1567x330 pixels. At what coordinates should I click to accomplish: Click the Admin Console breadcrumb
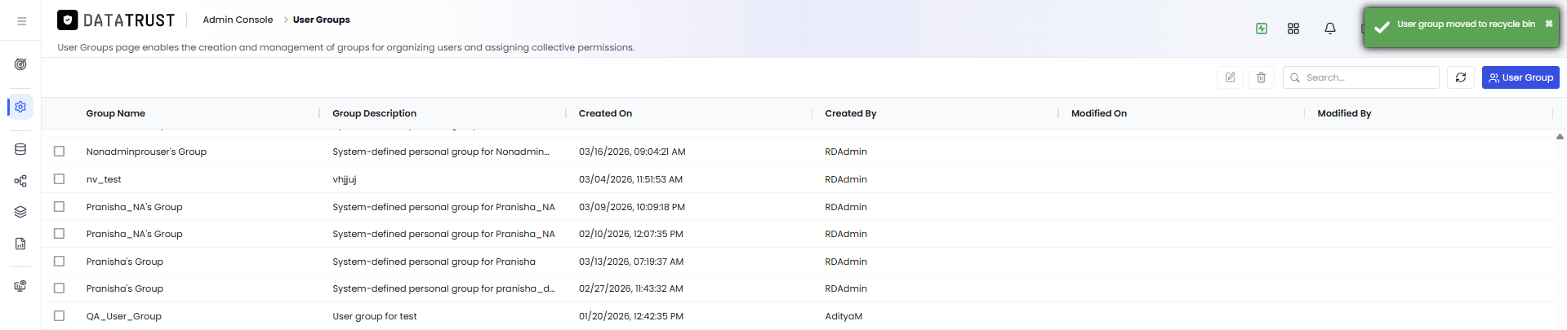click(x=238, y=20)
